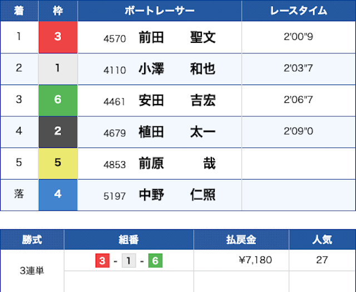The width and height of the screenshot is (356, 292).
Task: Click the ボートレーサー column header
Action: coord(160,11)
